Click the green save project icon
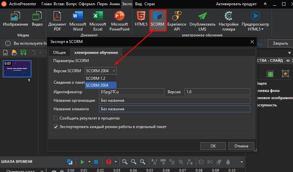This screenshot has height=172, width=293. click(23, 53)
